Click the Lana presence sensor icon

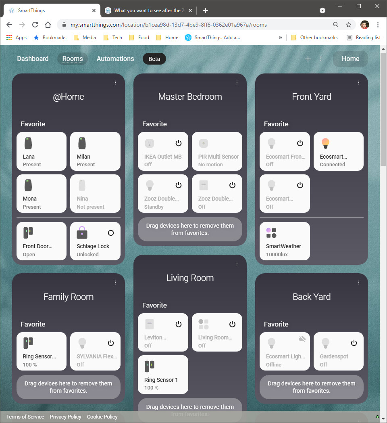28,143
